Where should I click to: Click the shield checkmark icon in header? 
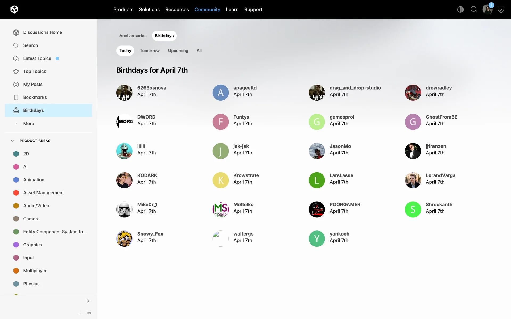click(501, 10)
